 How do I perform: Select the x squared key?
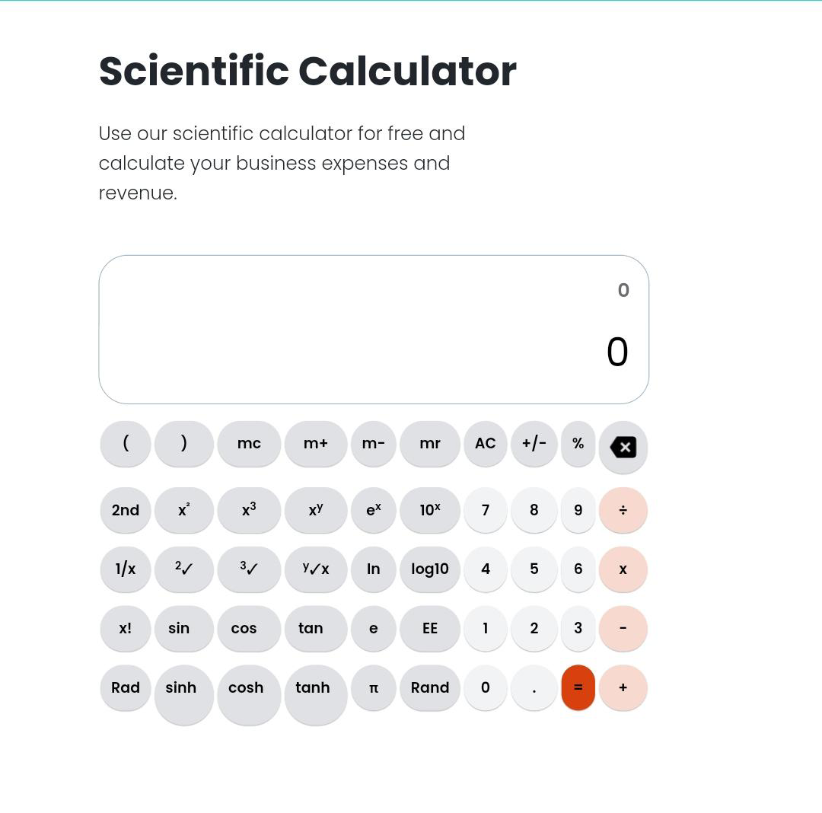coord(183,510)
